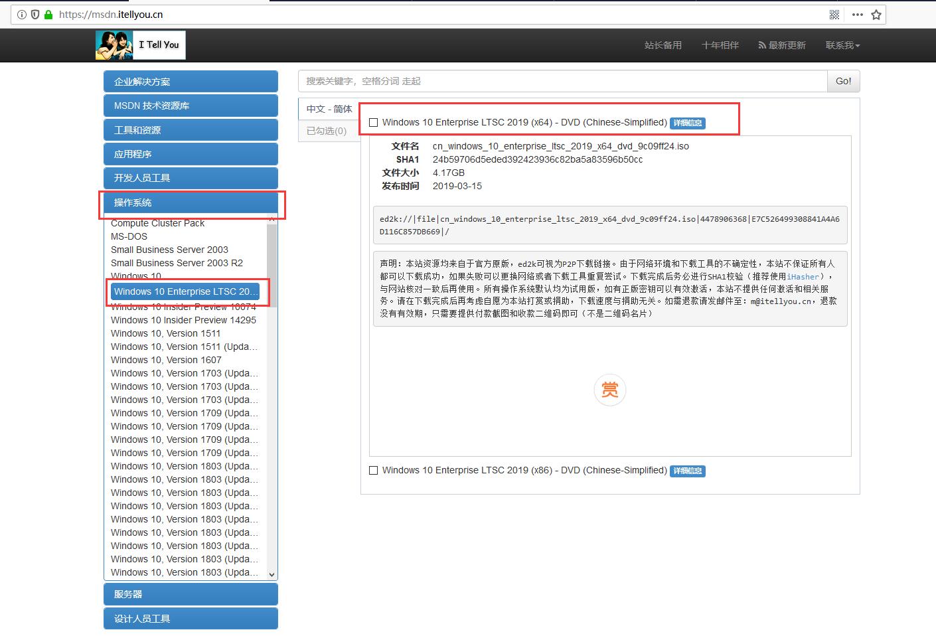Expand the 工具和资源 category
The height and width of the screenshot is (636, 936).
(x=191, y=130)
